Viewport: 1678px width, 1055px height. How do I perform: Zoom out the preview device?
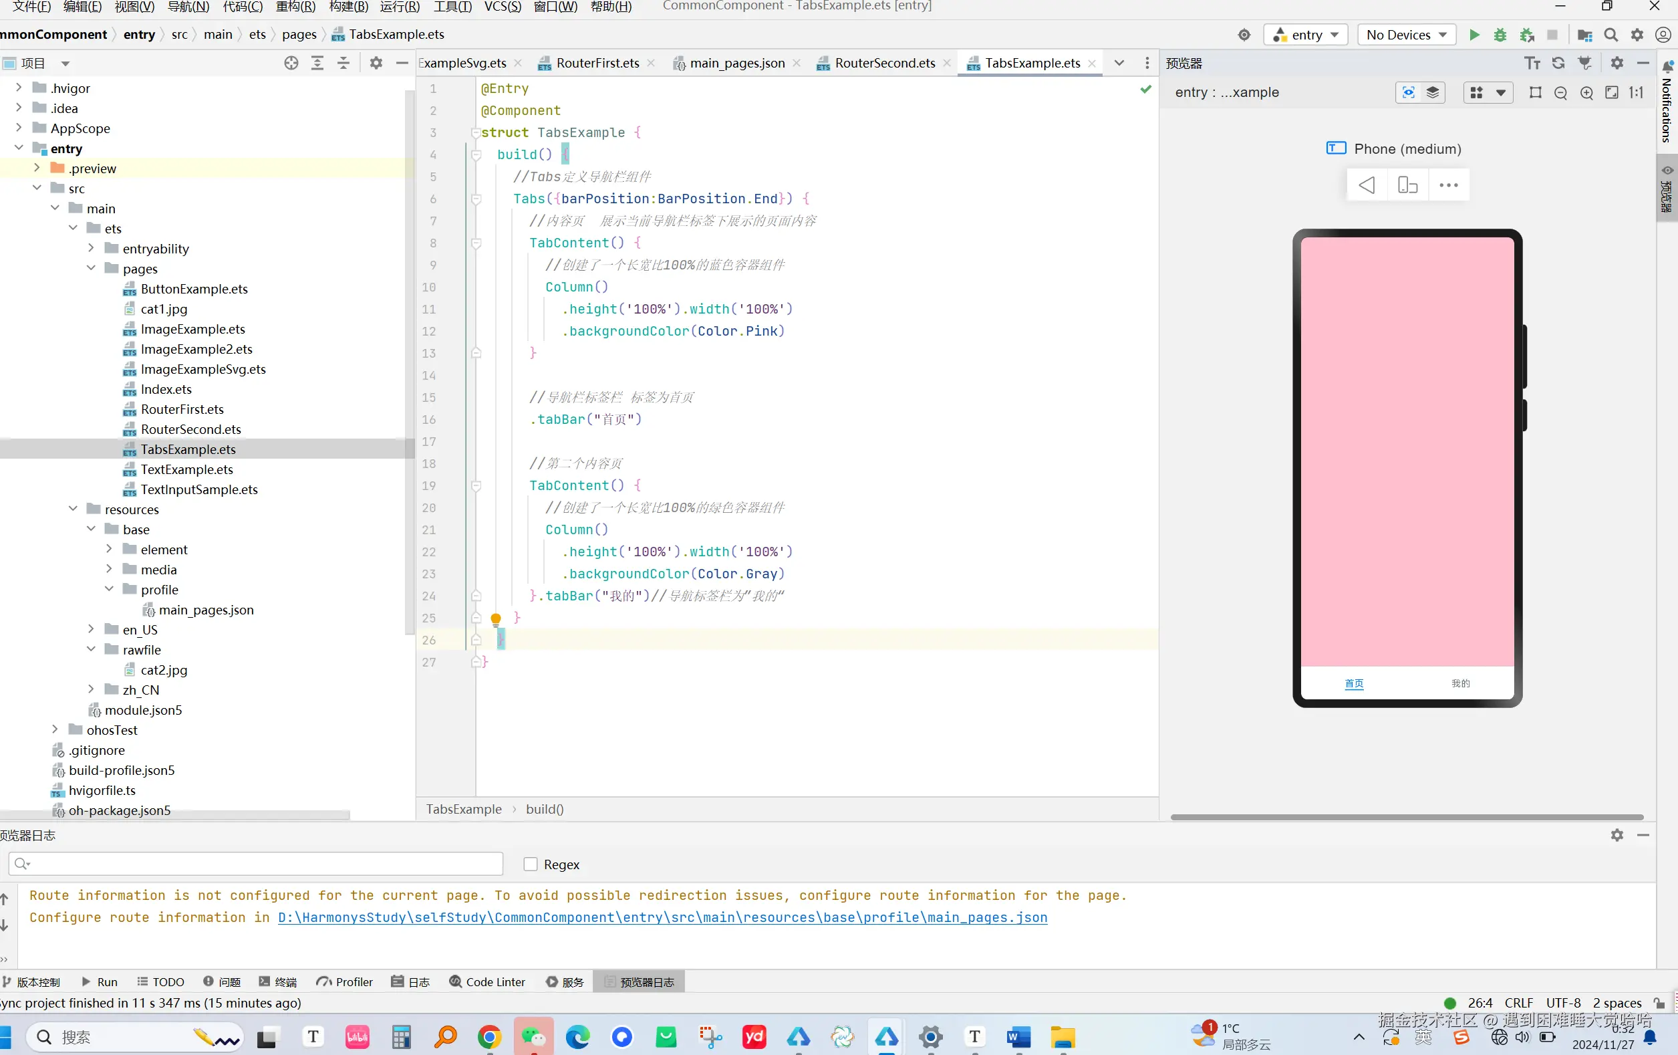tap(1561, 93)
